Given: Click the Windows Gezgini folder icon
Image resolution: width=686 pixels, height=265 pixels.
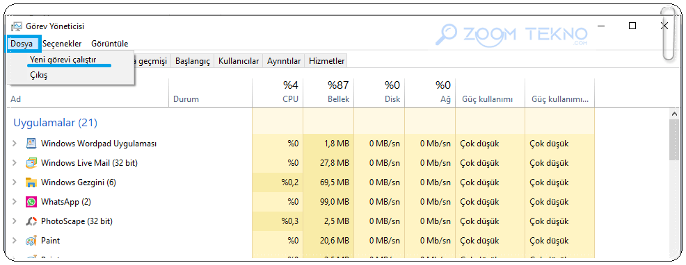Looking at the screenshot, I should coord(31,182).
